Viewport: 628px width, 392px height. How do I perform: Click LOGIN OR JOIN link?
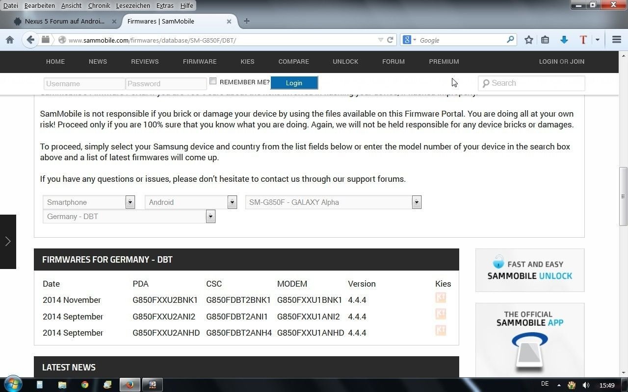pos(562,61)
